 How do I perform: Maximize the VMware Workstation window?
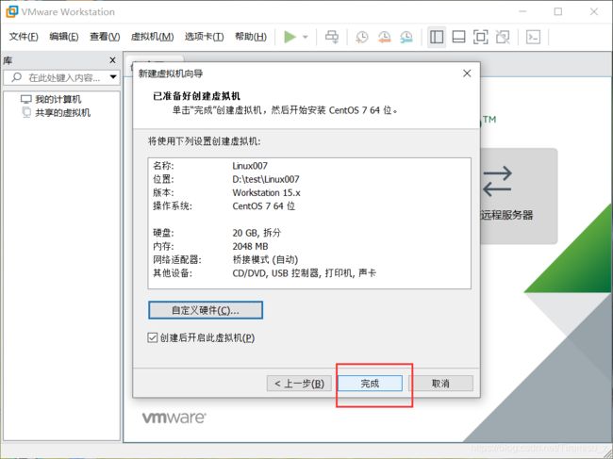pos(558,11)
